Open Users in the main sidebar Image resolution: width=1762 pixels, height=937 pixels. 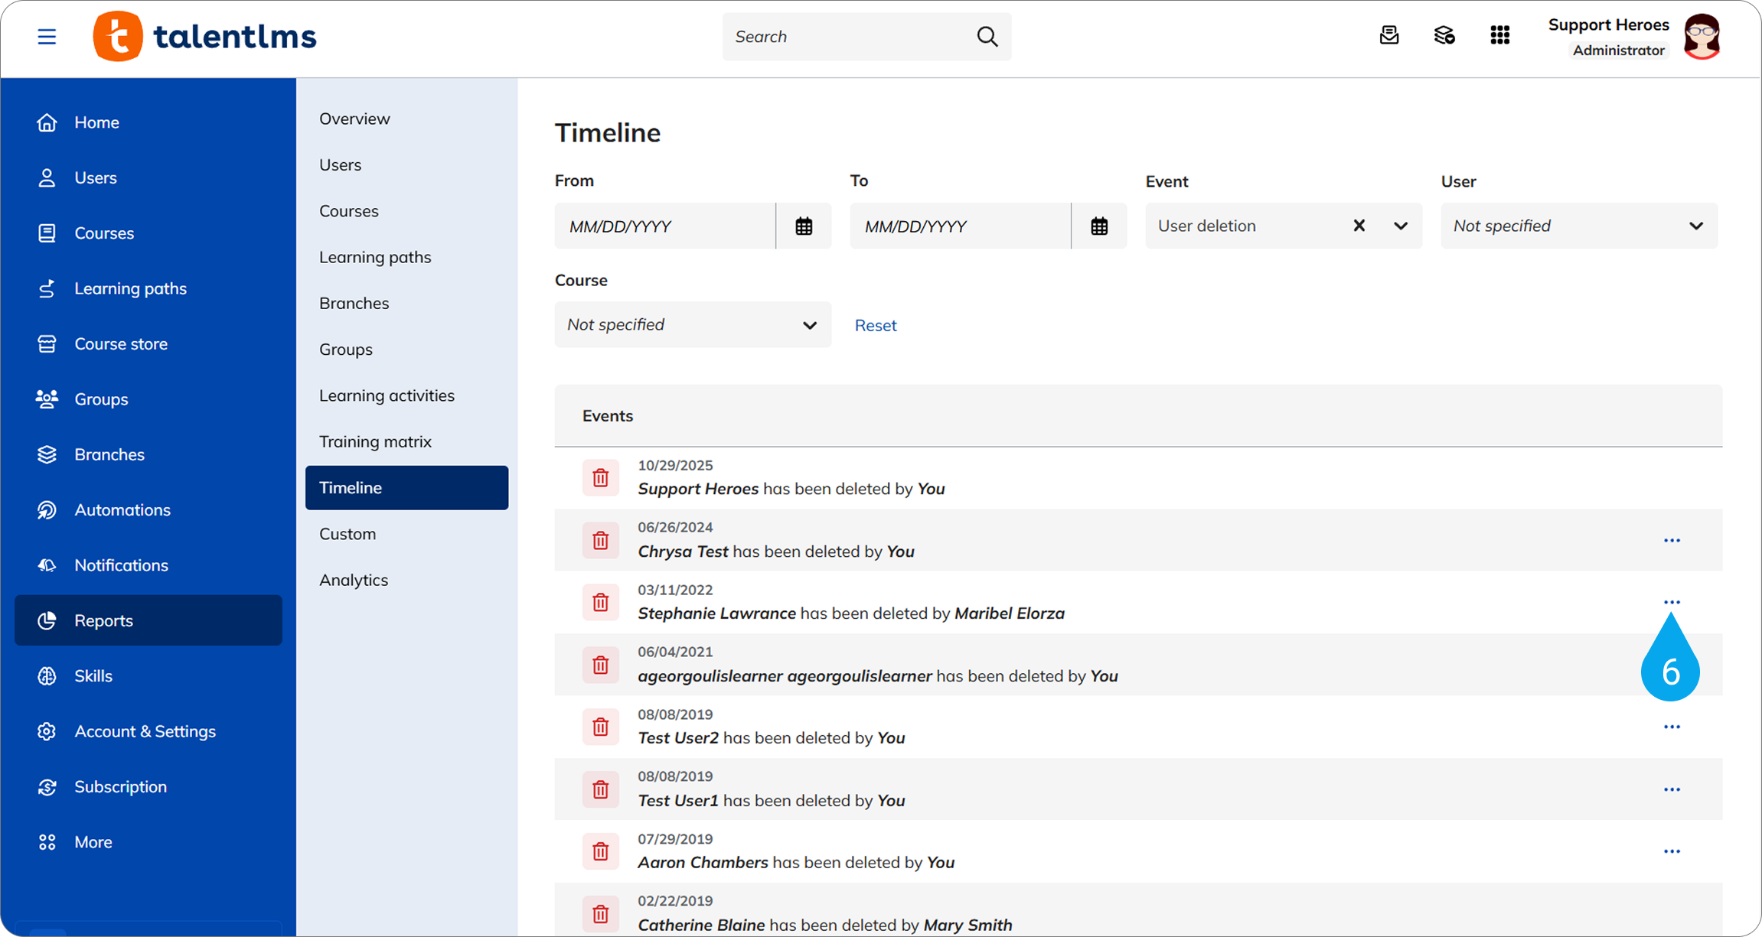pyautogui.click(x=148, y=177)
